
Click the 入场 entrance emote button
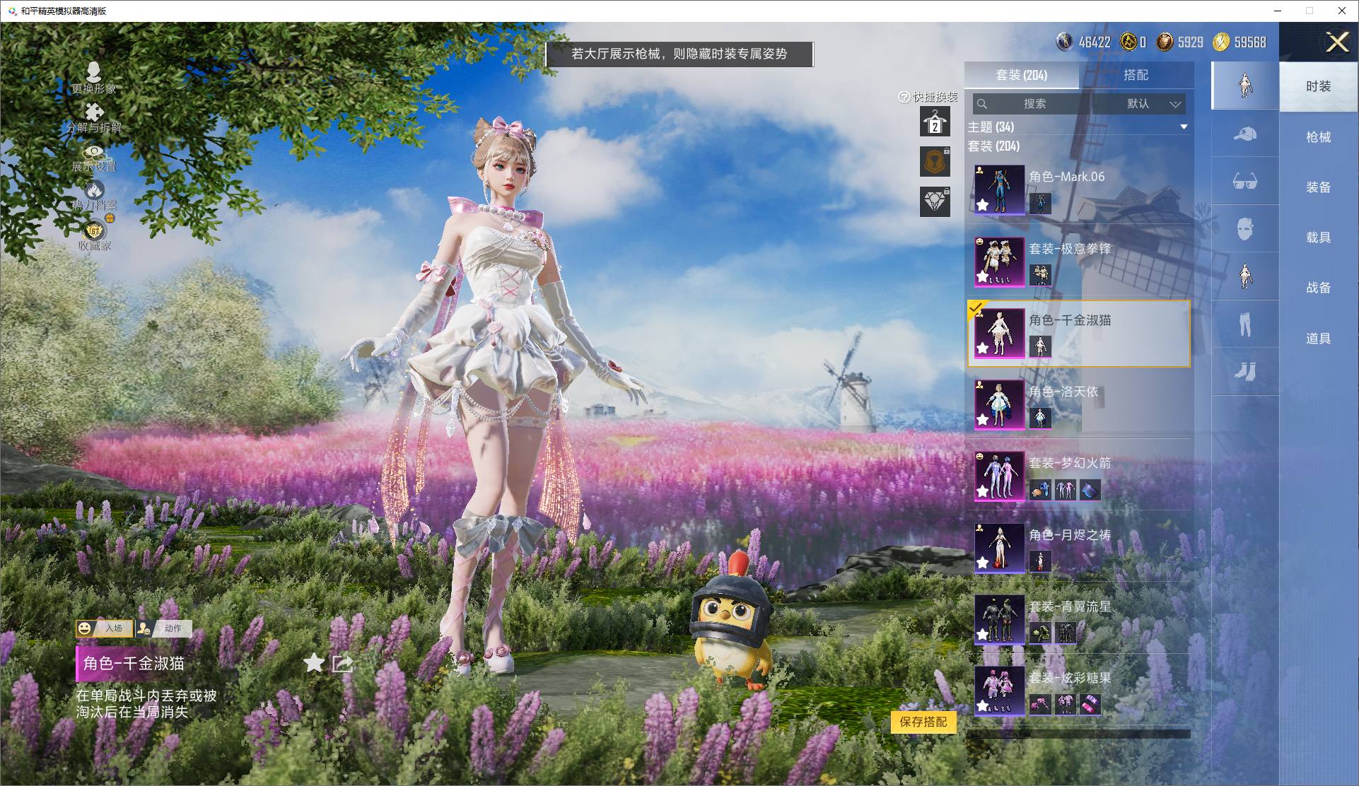[x=105, y=628]
